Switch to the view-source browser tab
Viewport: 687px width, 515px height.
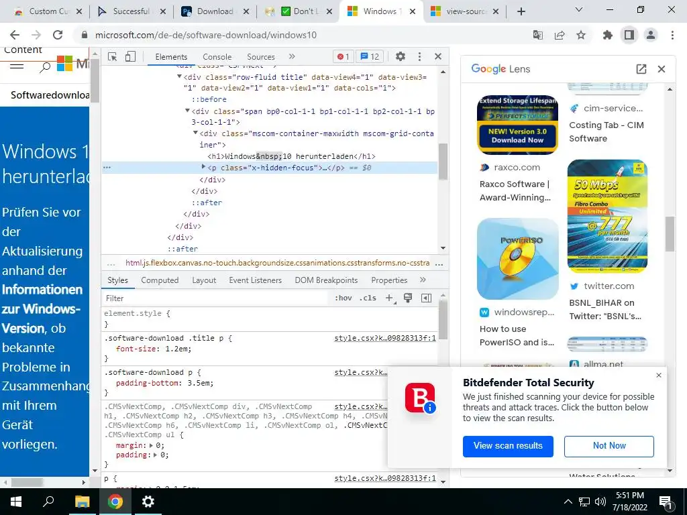pyautogui.click(x=464, y=11)
